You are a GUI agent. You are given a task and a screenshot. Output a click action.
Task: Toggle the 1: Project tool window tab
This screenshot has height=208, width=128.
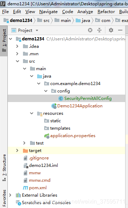[4, 40]
